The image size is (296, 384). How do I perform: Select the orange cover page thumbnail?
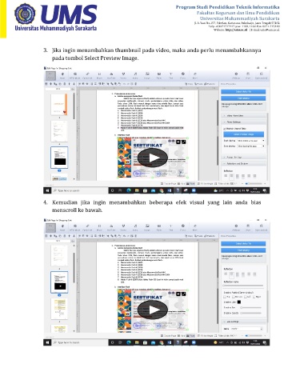point(59,104)
